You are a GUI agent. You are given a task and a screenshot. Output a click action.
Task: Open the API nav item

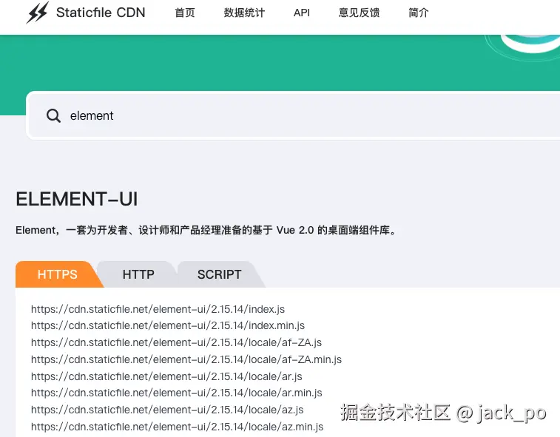point(302,13)
